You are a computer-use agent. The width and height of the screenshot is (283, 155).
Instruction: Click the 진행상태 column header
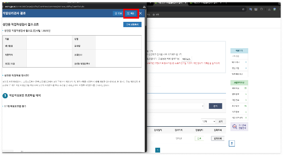(x=199, y=130)
